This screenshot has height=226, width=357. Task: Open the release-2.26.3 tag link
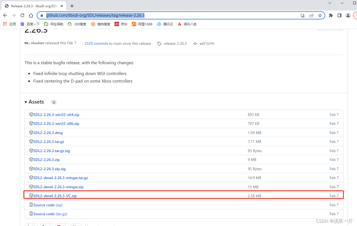tap(175, 43)
